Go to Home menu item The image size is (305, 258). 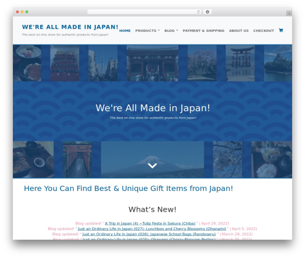(x=125, y=30)
